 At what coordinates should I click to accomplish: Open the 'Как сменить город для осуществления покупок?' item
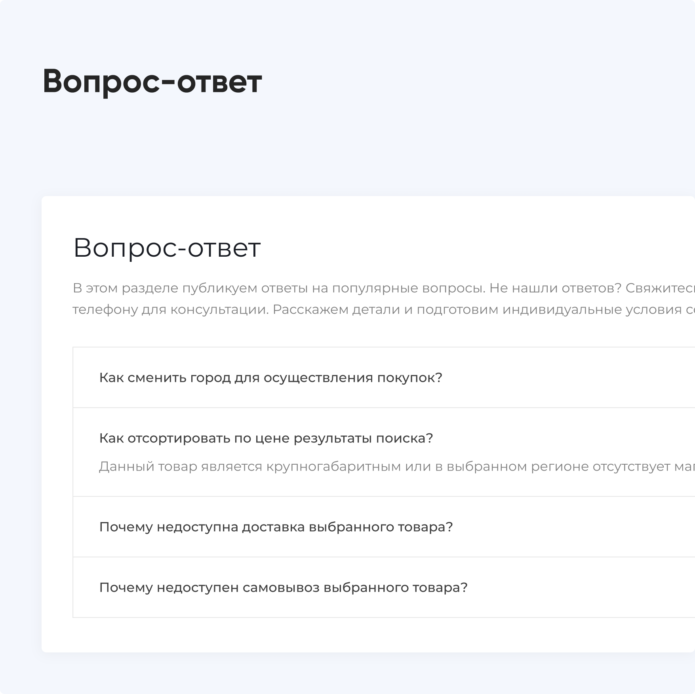(x=271, y=378)
